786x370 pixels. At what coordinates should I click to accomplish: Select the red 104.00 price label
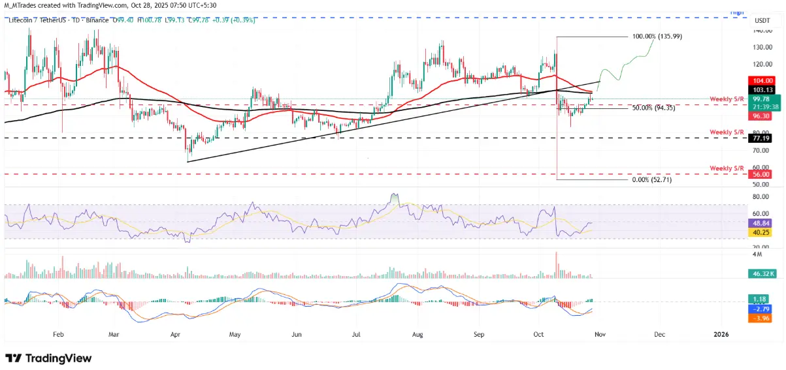759,80
